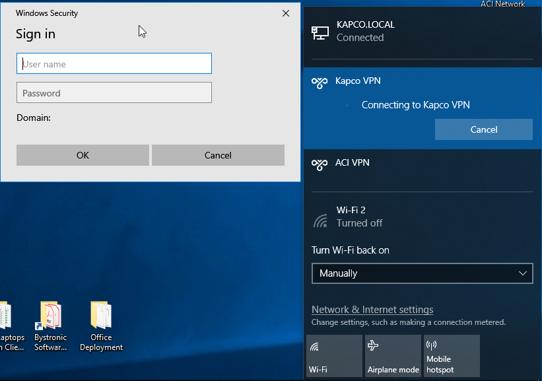Toggle the Mobile hotspot tile
This screenshot has width=542, height=381.
[452, 356]
